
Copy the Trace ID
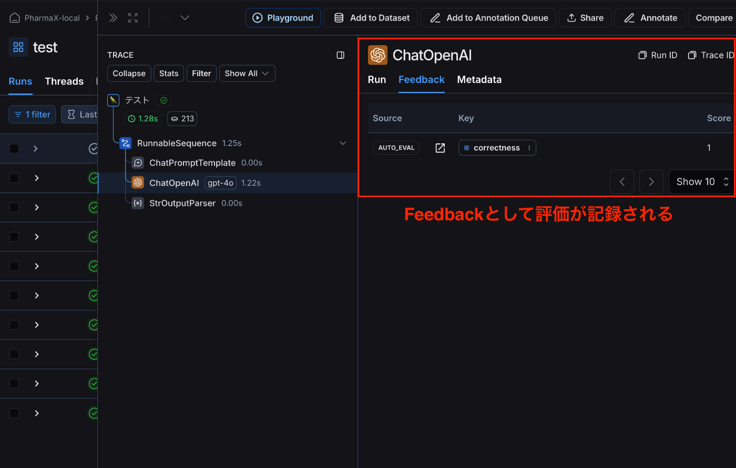(x=711, y=55)
